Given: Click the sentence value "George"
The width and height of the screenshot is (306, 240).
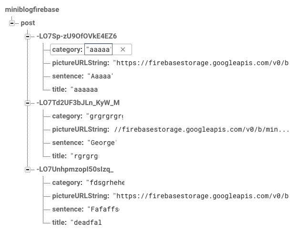Looking at the screenshot, I should [102, 143].
